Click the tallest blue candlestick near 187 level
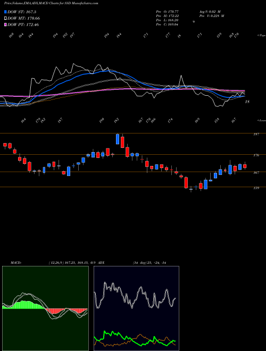Screen dimensions: 266x351 pyautogui.click(x=118, y=139)
